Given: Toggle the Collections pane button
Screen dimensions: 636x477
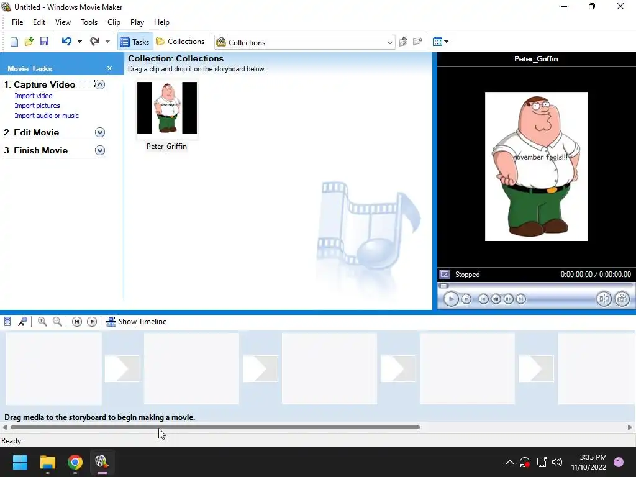Looking at the screenshot, I should click(181, 42).
